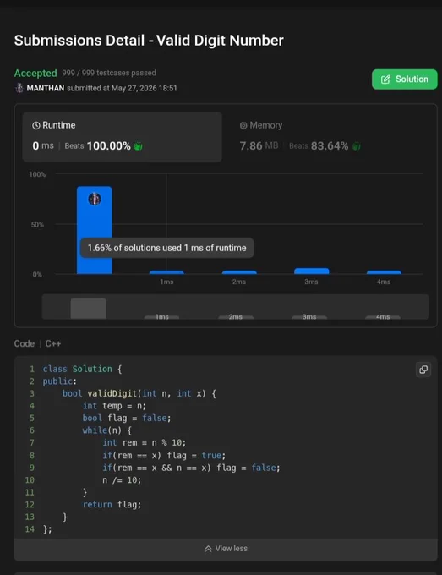The height and width of the screenshot is (575, 442).
Task: Click the 999 / 999 testcases passed text
Action: [x=109, y=73]
